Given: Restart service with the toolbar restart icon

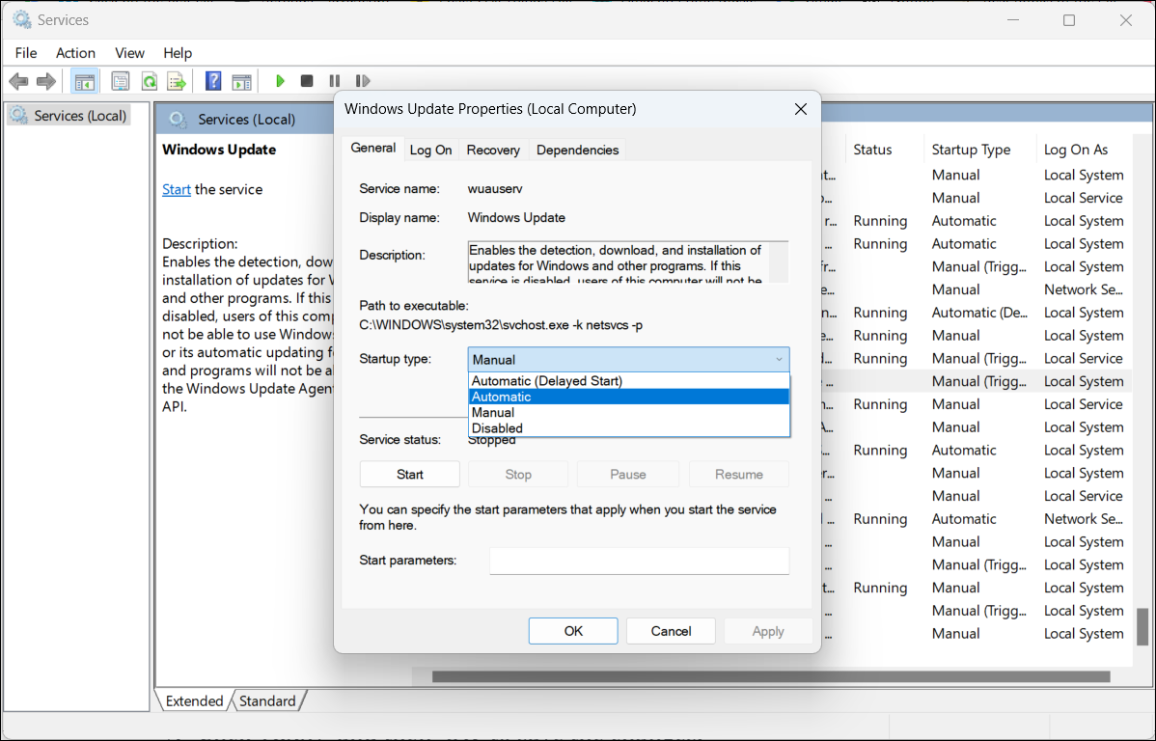Looking at the screenshot, I should pos(363,81).
